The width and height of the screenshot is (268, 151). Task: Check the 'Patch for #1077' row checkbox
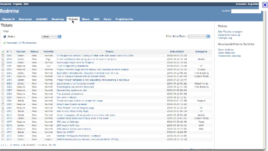coord(3,132)
